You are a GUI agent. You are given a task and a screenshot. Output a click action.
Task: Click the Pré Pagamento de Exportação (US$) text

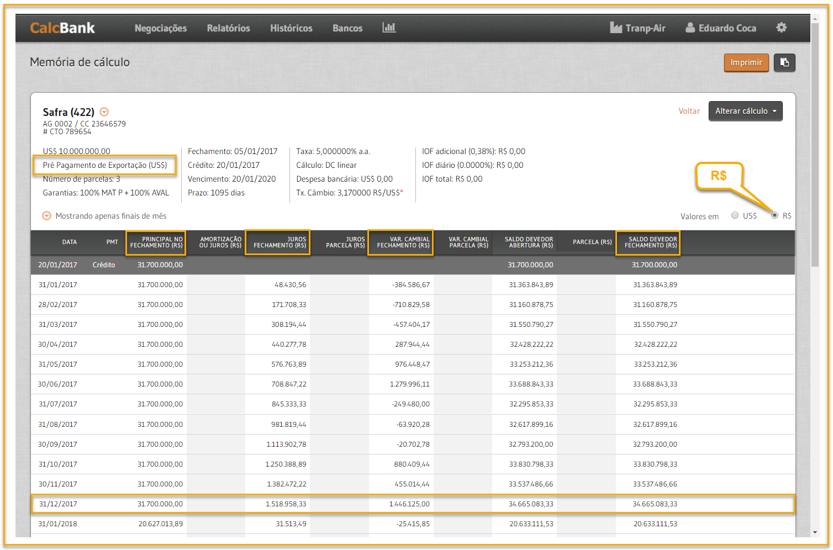coord(105,165)
